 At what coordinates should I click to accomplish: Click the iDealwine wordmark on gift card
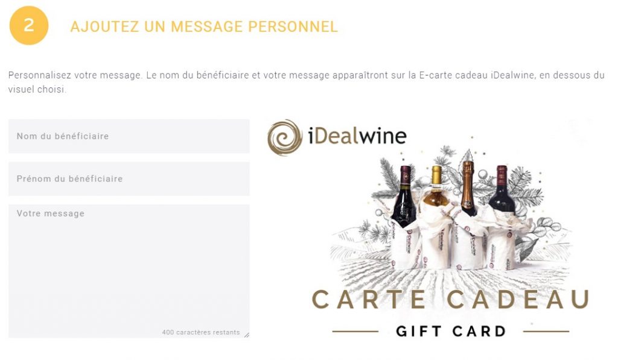[x=357, y=136]
